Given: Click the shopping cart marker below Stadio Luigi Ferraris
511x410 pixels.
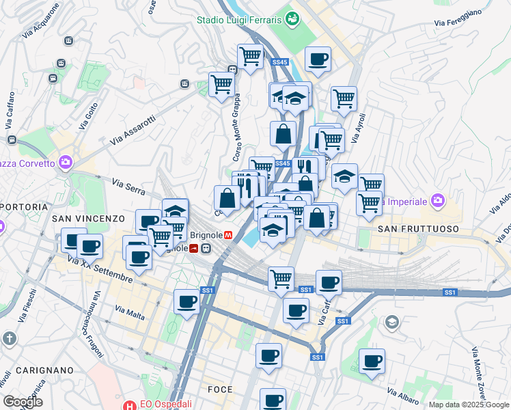Looking at the screenshot, I should tap(250, 56).
